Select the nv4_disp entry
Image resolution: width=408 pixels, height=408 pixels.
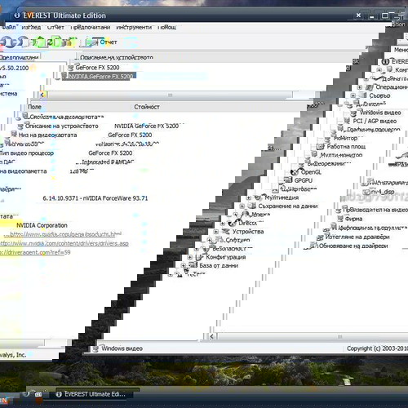(x=383, y=192)
